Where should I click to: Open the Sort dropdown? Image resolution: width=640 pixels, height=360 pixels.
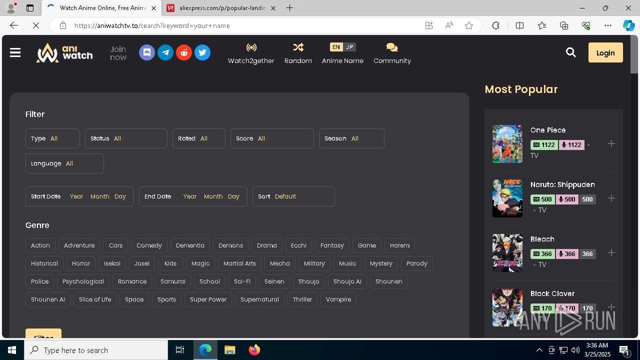[293, 196]
